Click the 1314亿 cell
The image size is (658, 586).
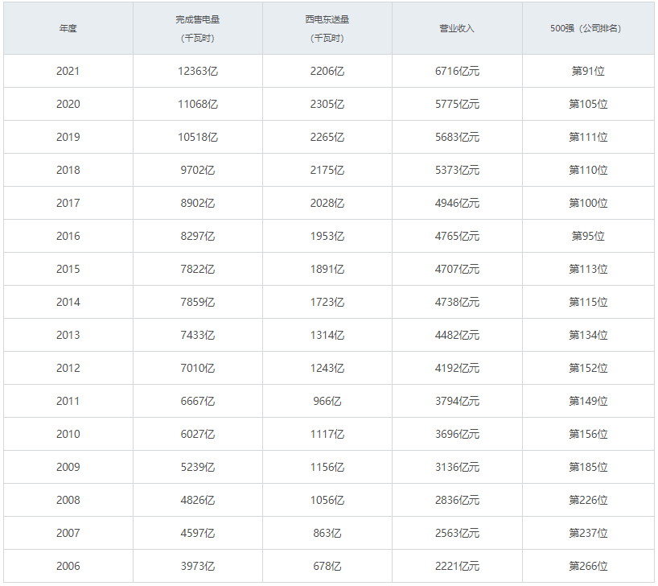[x=327, y=335]
